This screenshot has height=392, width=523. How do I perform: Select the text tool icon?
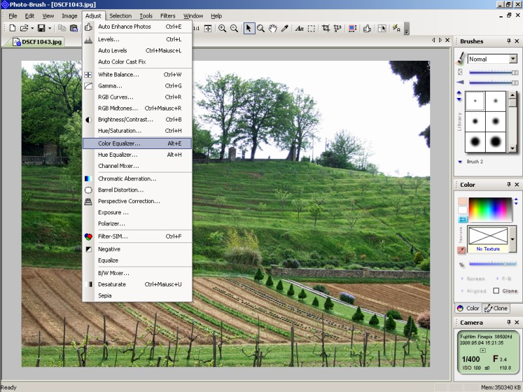point(299,28)
